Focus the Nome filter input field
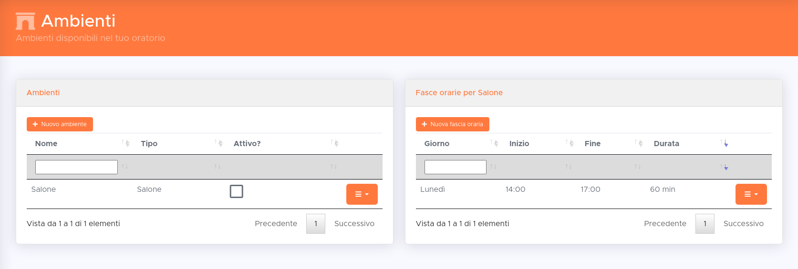The width and height of the screenshot is (798, 269). click(x=76, y=167)
